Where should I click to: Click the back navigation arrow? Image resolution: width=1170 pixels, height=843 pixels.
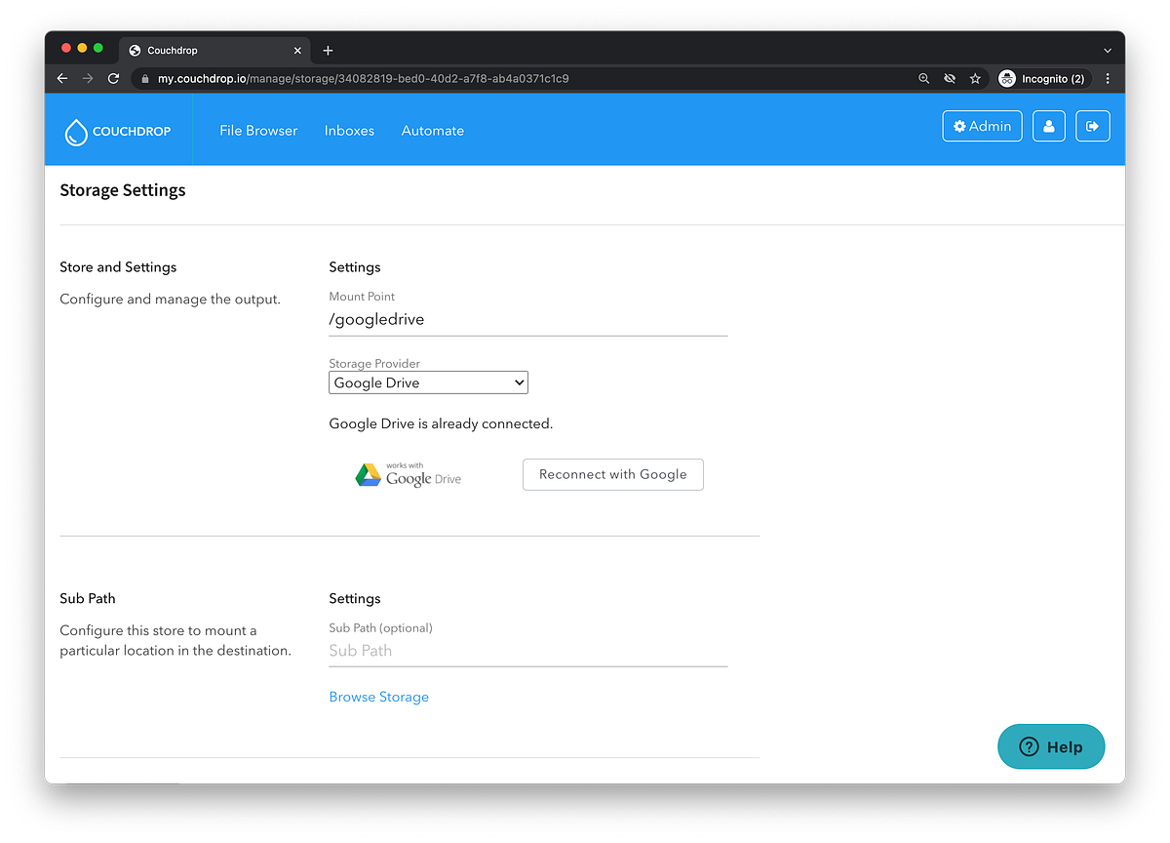(61, 78)
